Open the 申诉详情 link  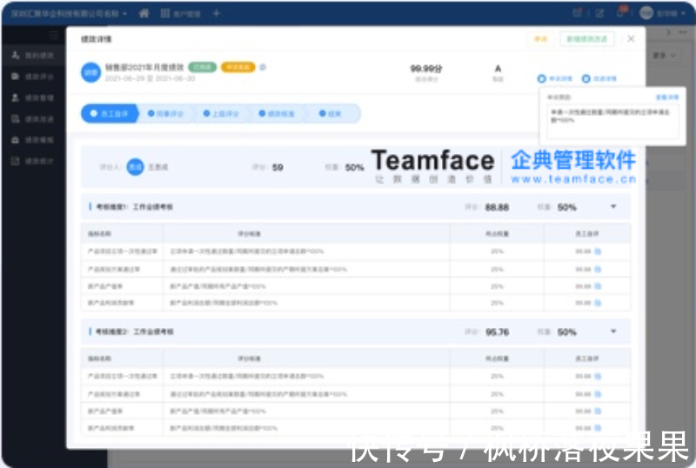554,78
